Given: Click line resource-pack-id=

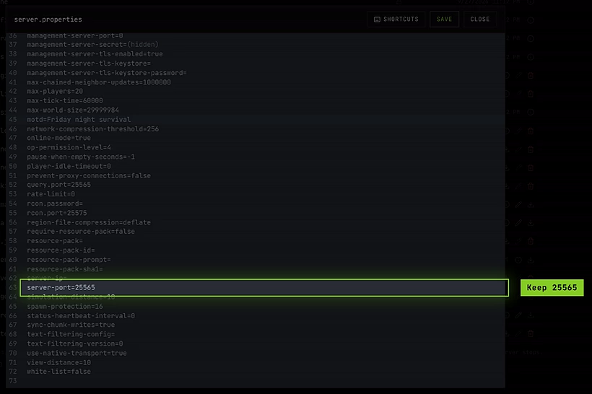Looking at the screenshot, I should click(61, 250).
